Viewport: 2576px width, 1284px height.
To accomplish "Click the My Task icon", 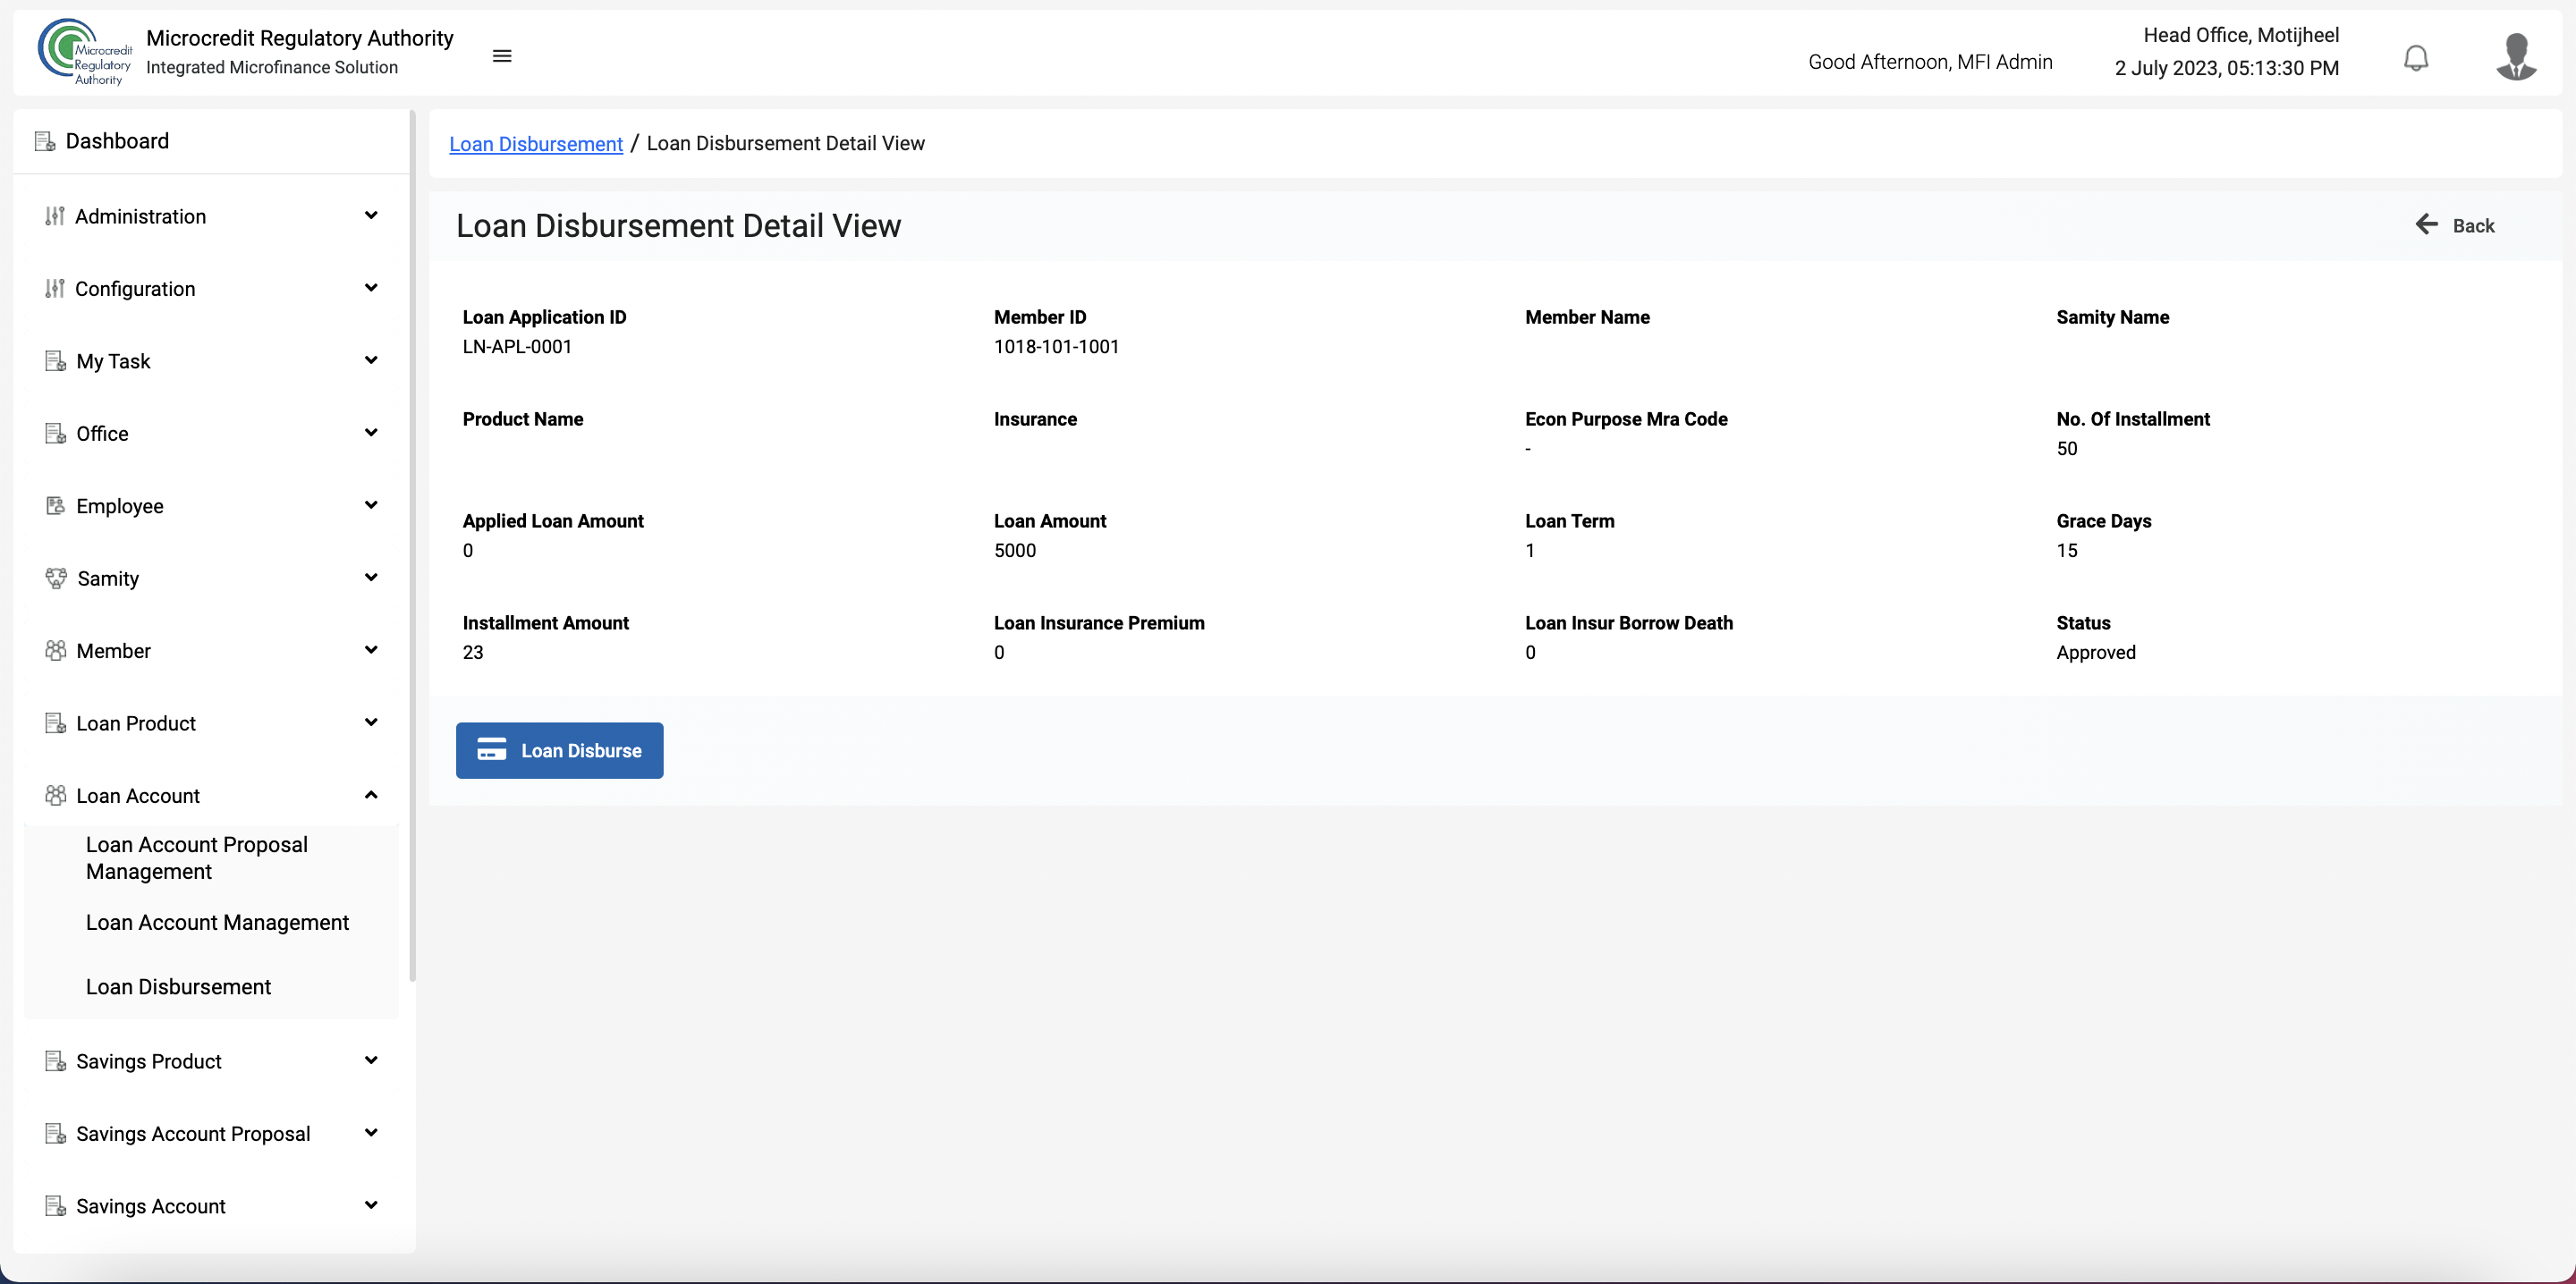I will coord(55,361).
